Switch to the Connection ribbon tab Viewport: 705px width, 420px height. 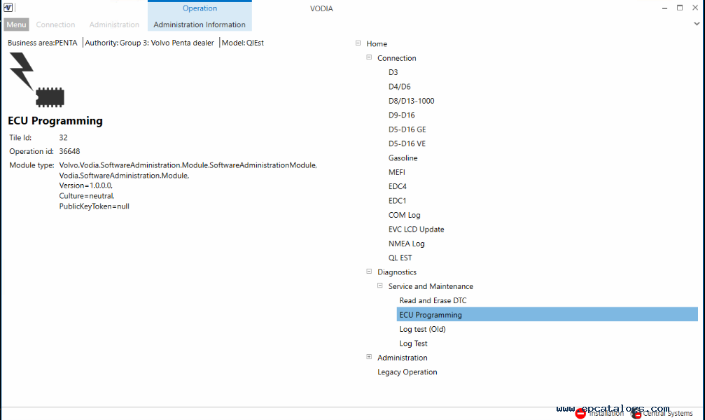tap(56, 24)
